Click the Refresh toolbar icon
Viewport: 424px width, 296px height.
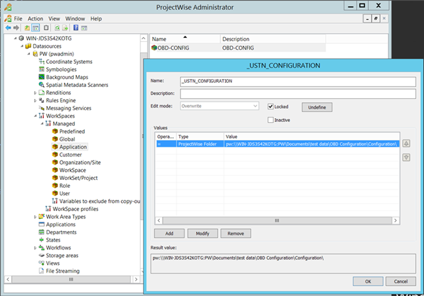57,28
